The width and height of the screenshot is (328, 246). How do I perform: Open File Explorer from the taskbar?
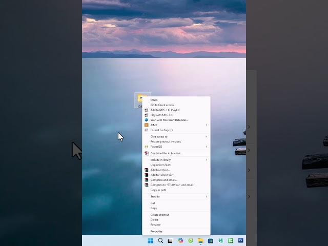[200, 240]
